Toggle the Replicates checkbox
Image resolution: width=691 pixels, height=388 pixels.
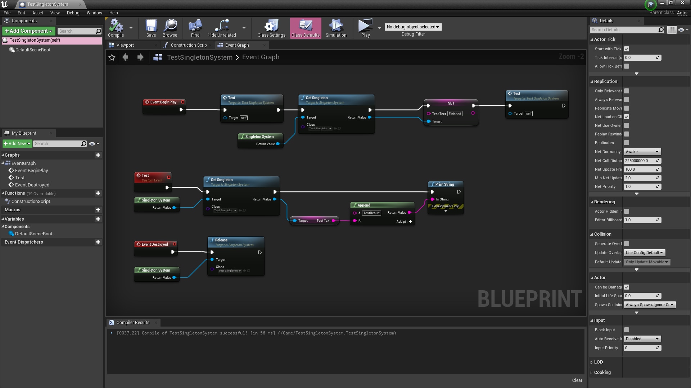pyautogui.click(x=627, y=143)
